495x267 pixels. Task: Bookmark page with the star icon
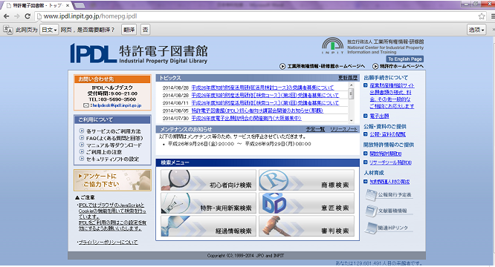pos(482,16)
